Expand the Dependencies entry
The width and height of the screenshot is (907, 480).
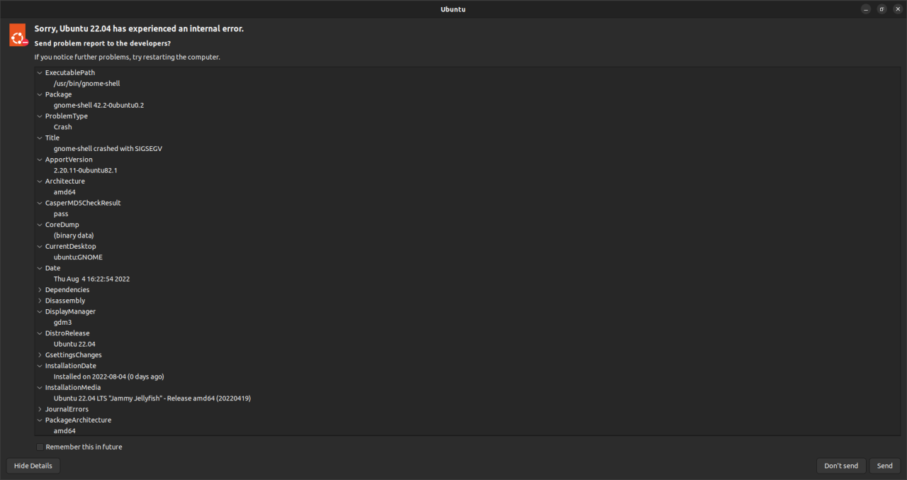39,290
